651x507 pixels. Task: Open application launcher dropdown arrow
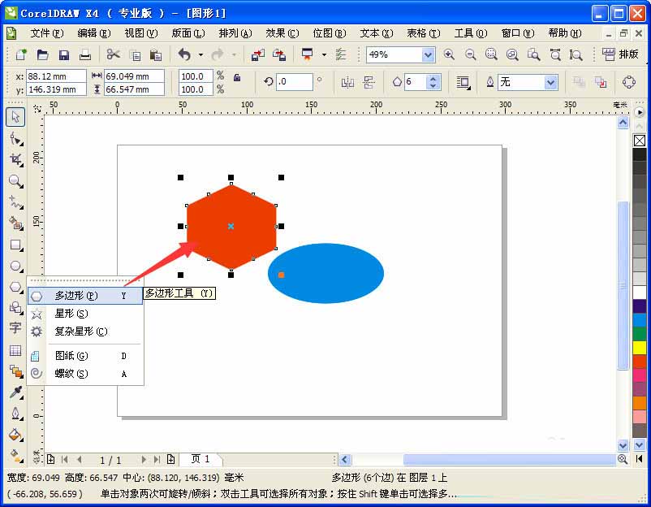point(324,54)
